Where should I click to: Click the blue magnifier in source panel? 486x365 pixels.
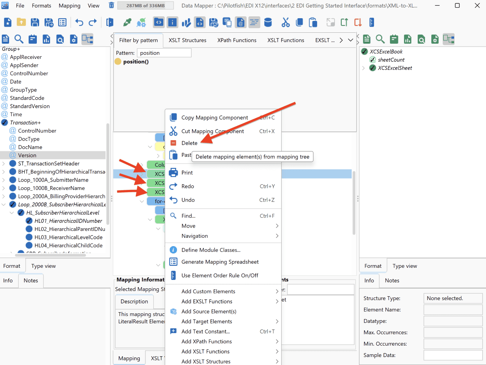click(x=19, y=39)
